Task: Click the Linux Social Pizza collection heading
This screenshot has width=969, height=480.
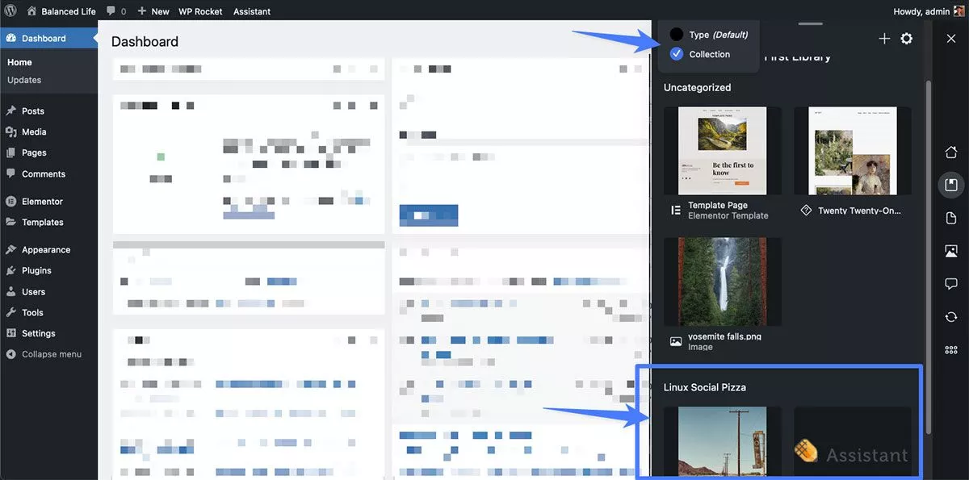Action: 705,387
